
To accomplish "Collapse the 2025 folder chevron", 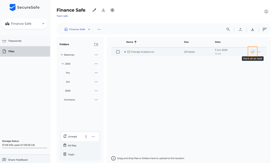I will pos(63,64).
